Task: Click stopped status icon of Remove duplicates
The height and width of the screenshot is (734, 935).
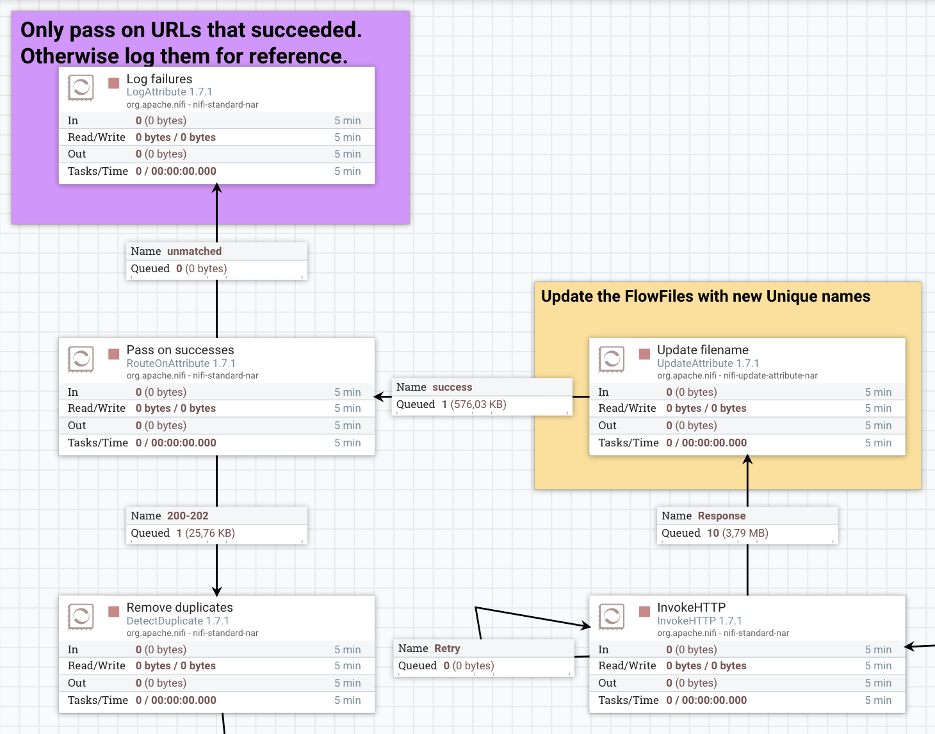Action: [x=114, y=612]
